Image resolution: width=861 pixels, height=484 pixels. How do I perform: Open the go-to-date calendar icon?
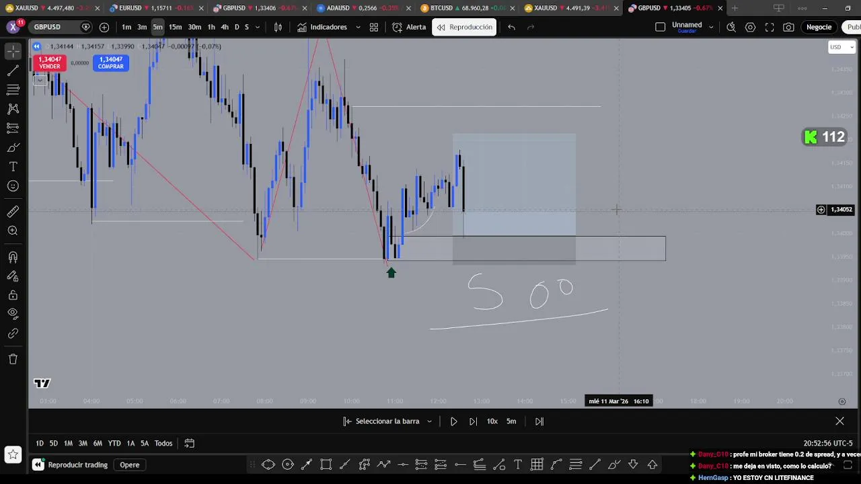coord(190,443)
